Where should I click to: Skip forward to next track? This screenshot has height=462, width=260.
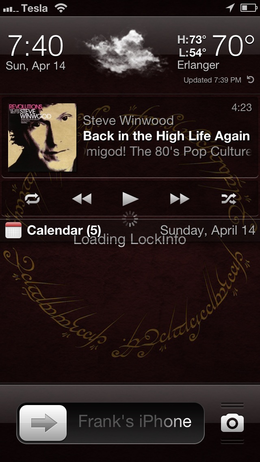coord(180,199)
